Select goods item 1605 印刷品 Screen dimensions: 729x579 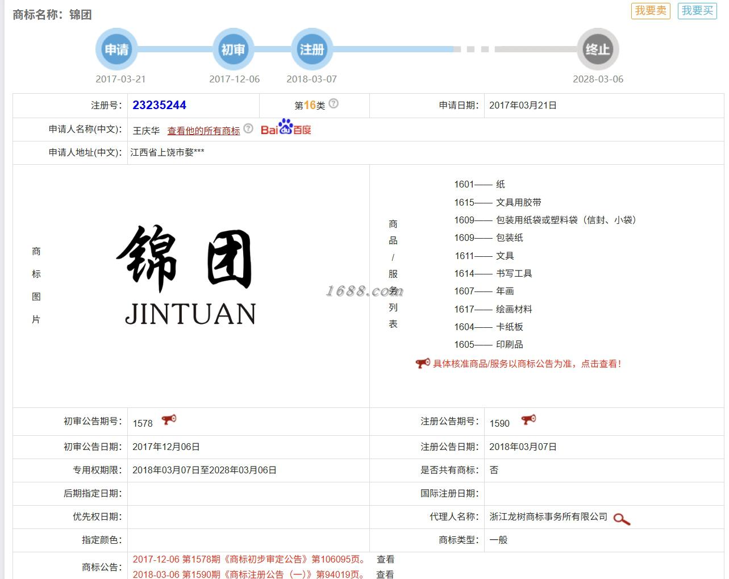[x=489, y=344]
